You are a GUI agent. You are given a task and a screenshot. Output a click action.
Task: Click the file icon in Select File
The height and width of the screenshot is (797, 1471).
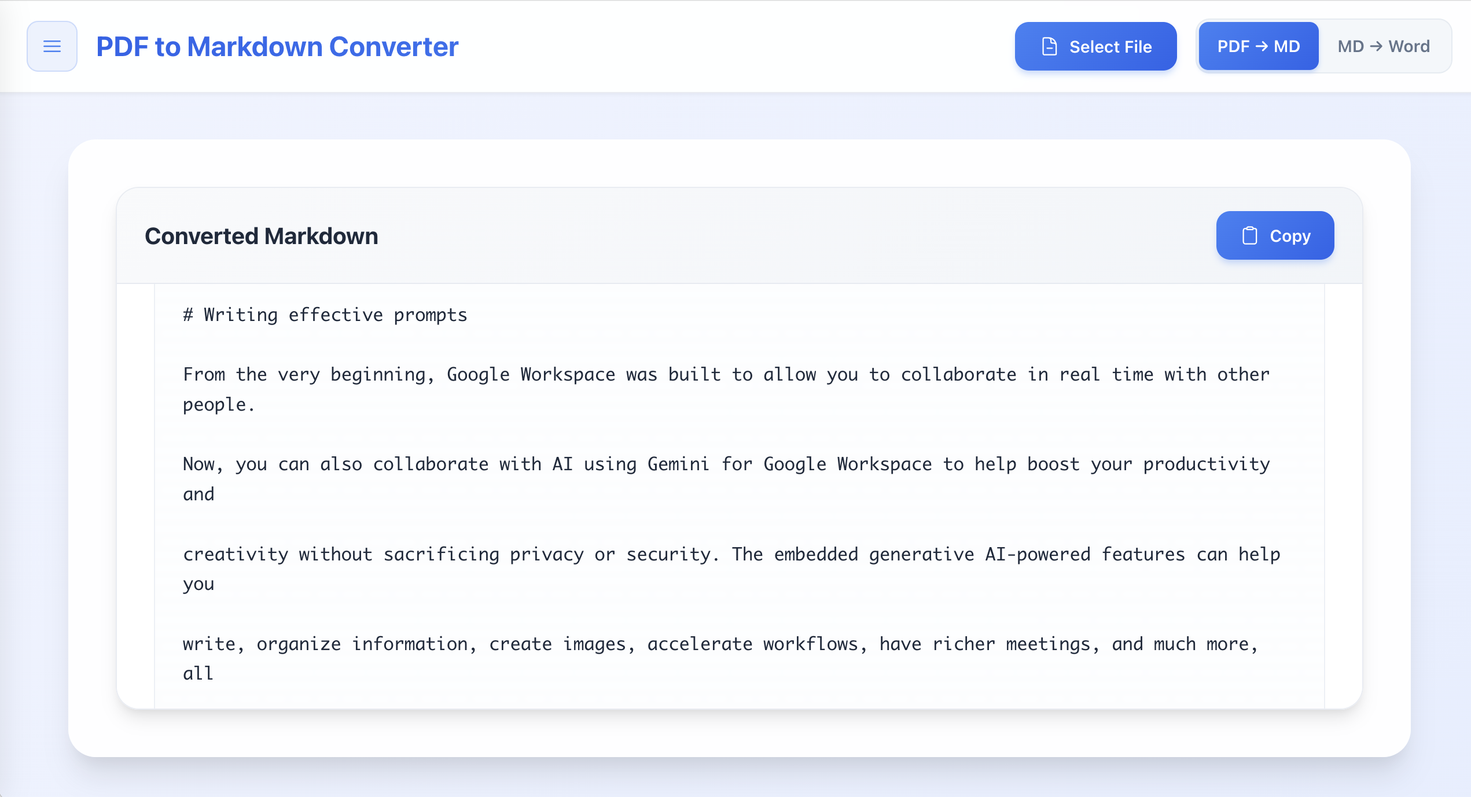click(1049, 46)
